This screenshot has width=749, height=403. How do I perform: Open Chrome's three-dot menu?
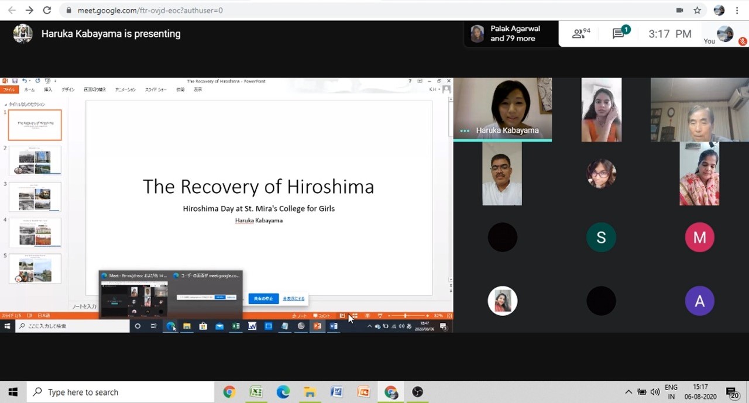coord(737,10)
